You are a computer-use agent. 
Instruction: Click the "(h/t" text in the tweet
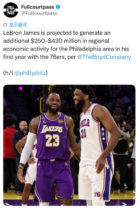click(x=8, y=73)
